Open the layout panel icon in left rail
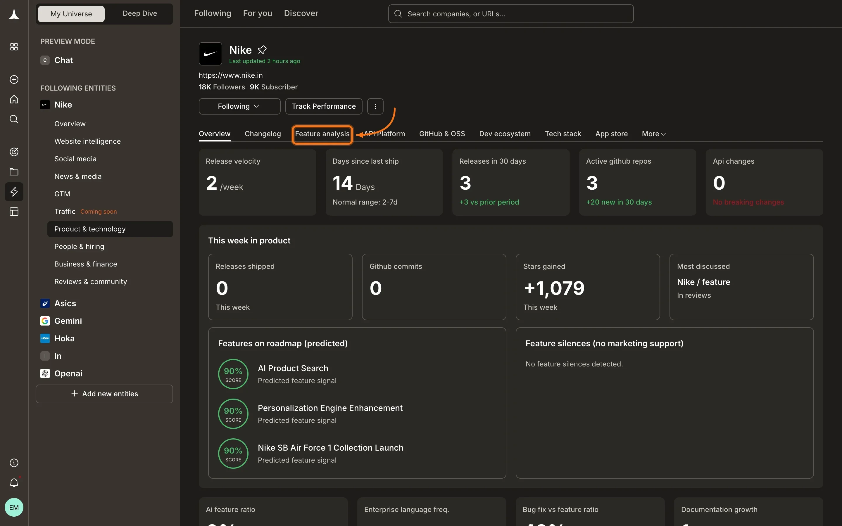The image size is (842, 526). [14, 212]
